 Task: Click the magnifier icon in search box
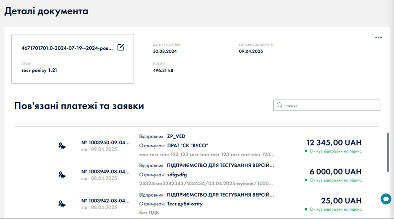(x=279, y=105)
